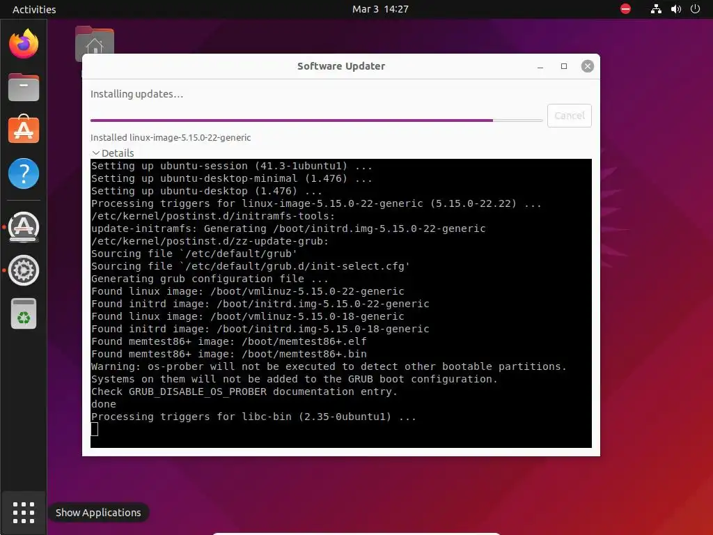Viewport: 713px width, 535px height.
Task: Click the red do-not-disturb indicator icon
Action: tap(626, 9)
